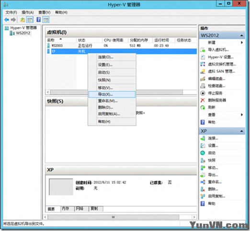The image size is (250, 231).
Task: Open the 帮助(H) menu bar item
Action: 61,12
